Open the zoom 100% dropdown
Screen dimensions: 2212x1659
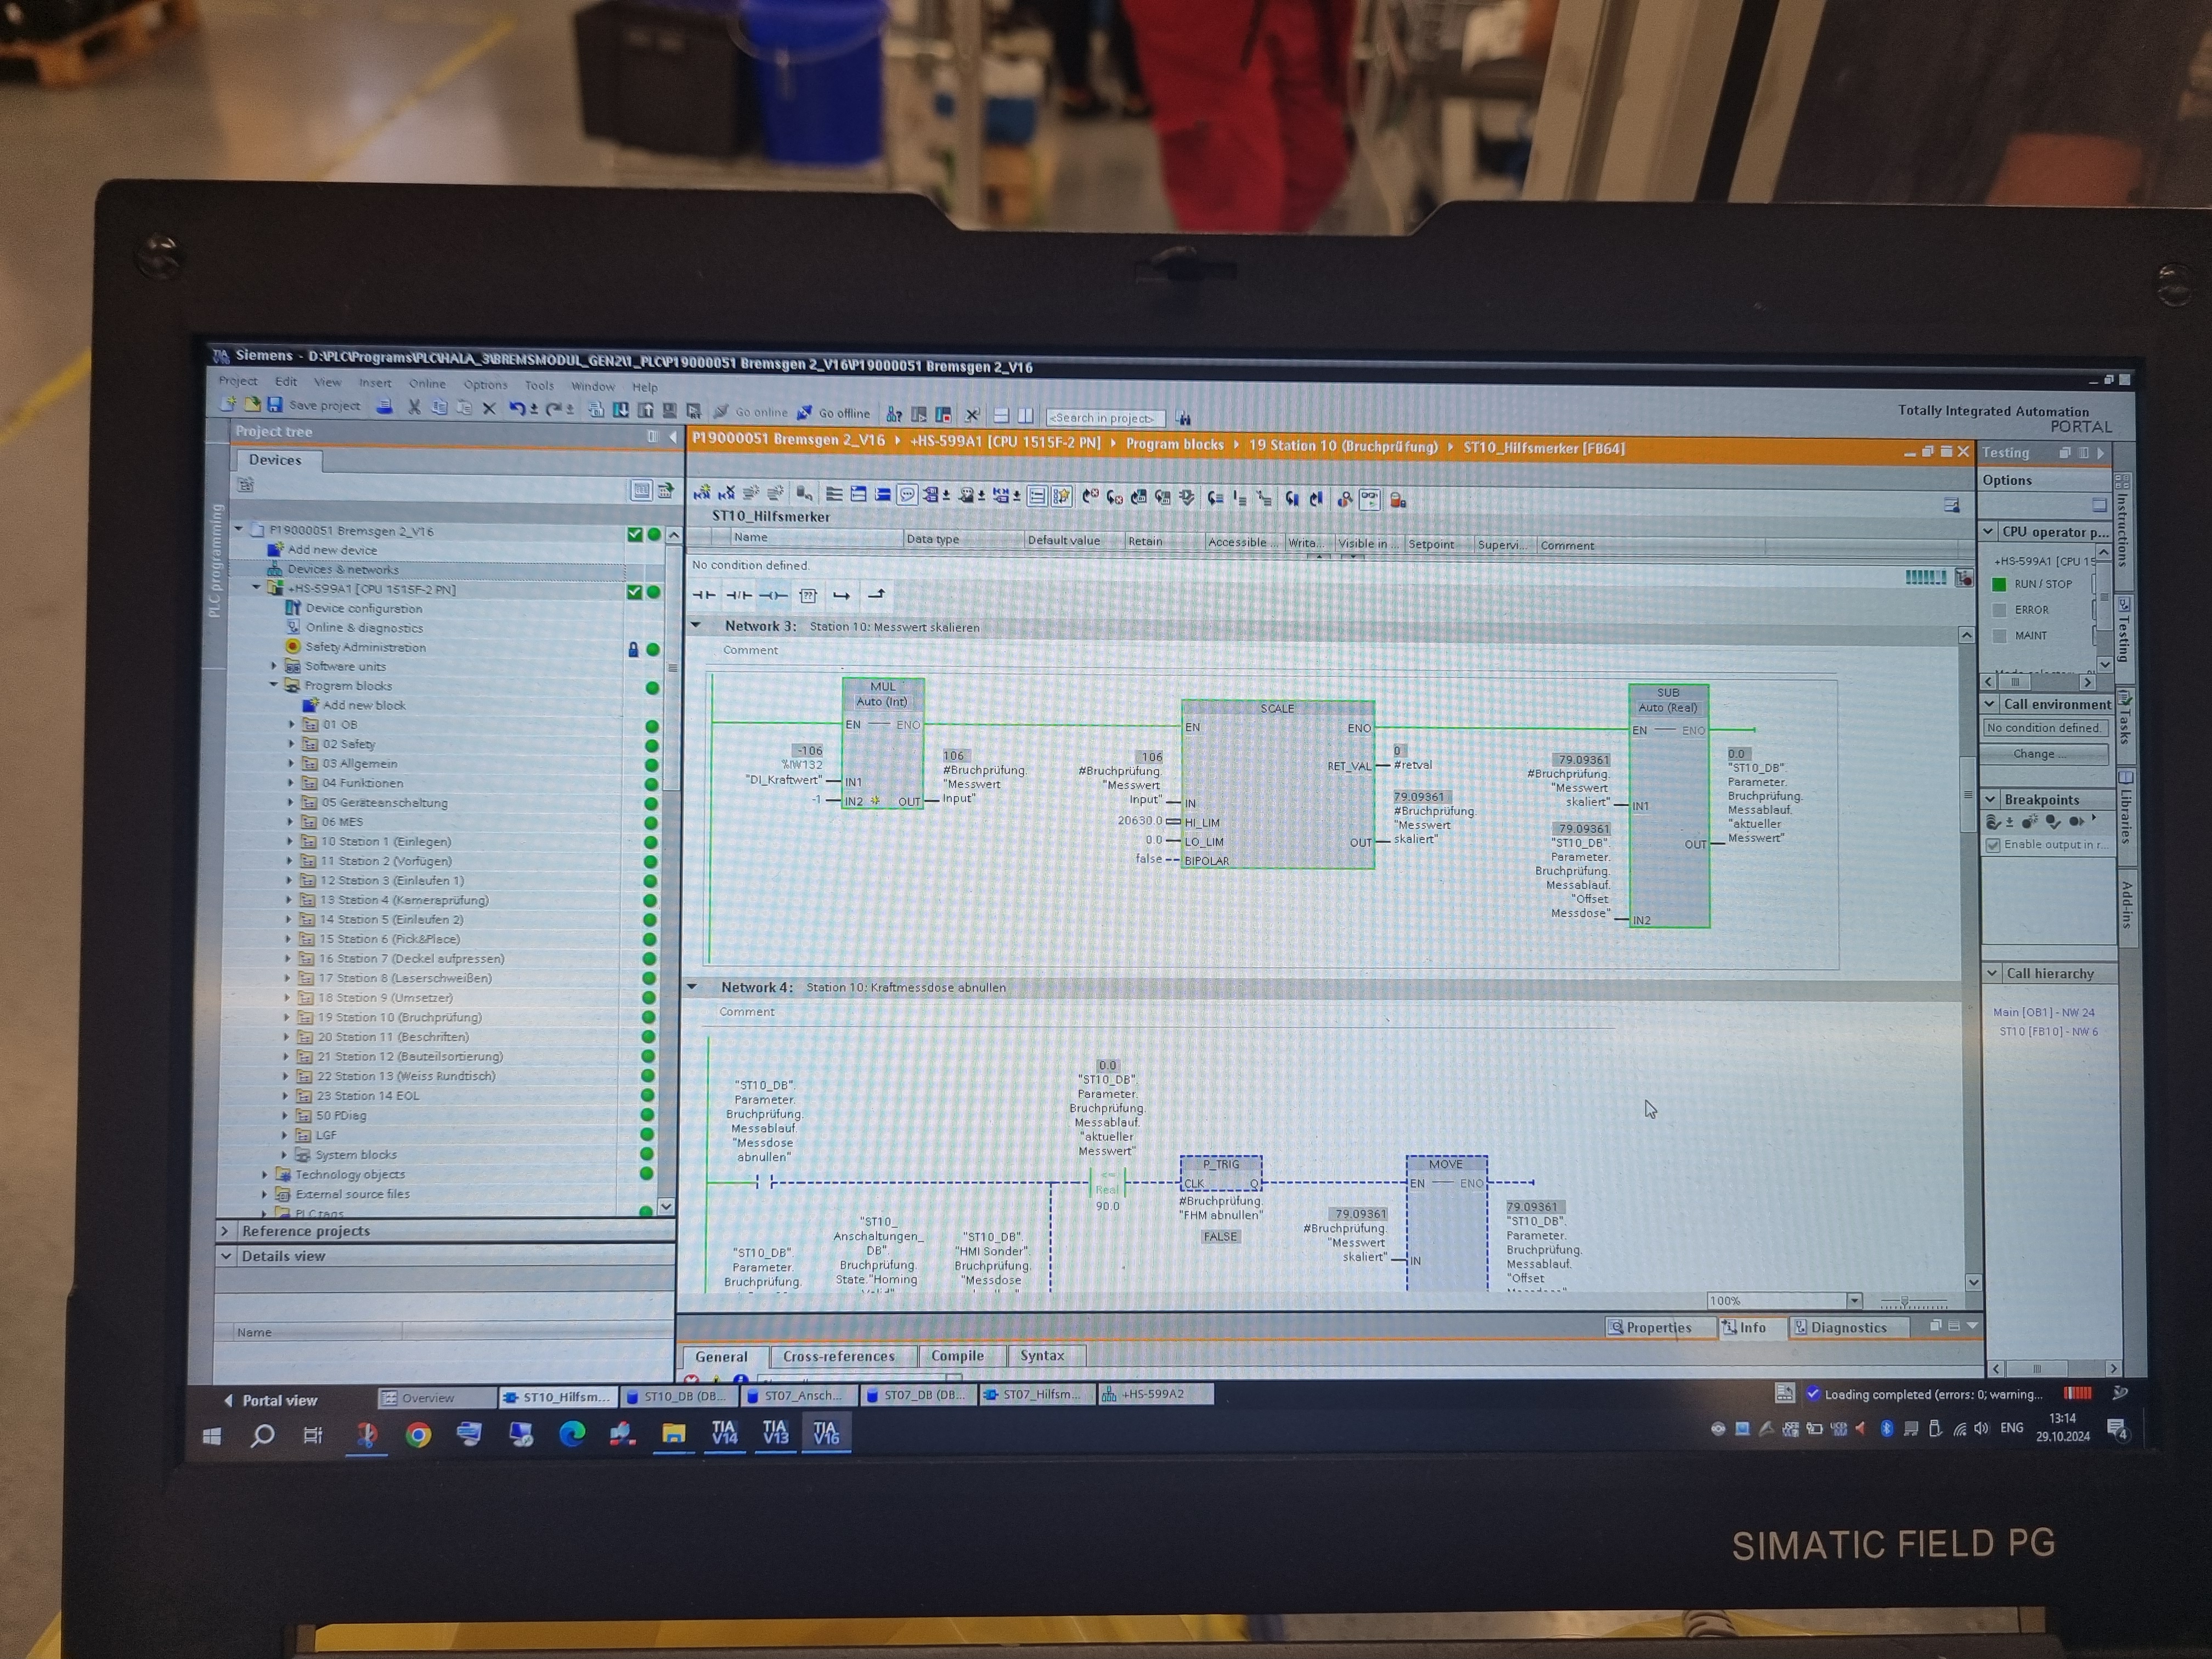tap(1854, 1300)
